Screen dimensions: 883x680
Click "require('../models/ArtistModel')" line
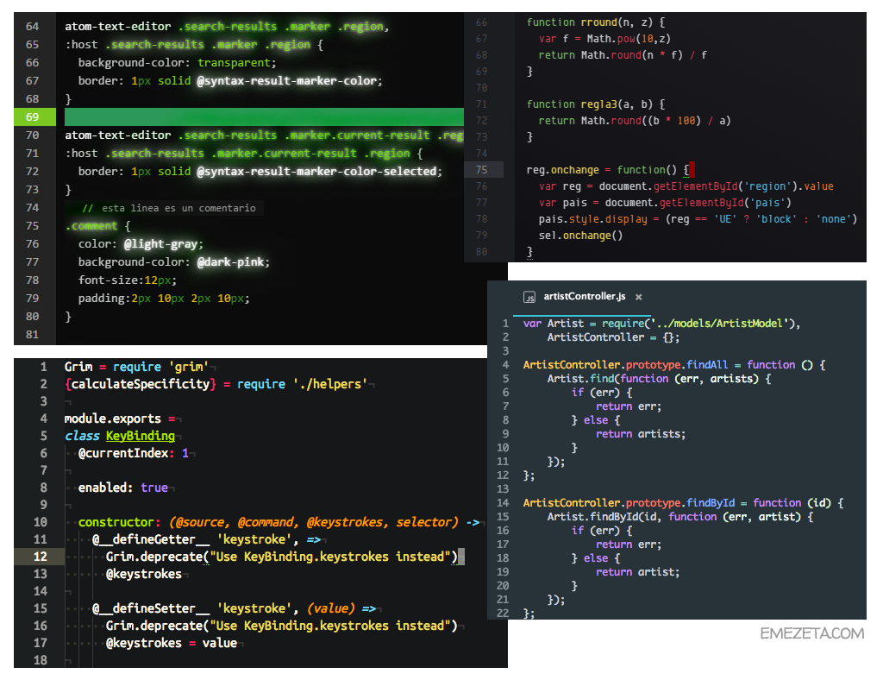(x=661, y=324)
